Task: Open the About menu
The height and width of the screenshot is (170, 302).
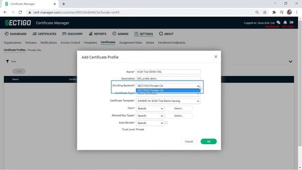Action: (166, 34)
